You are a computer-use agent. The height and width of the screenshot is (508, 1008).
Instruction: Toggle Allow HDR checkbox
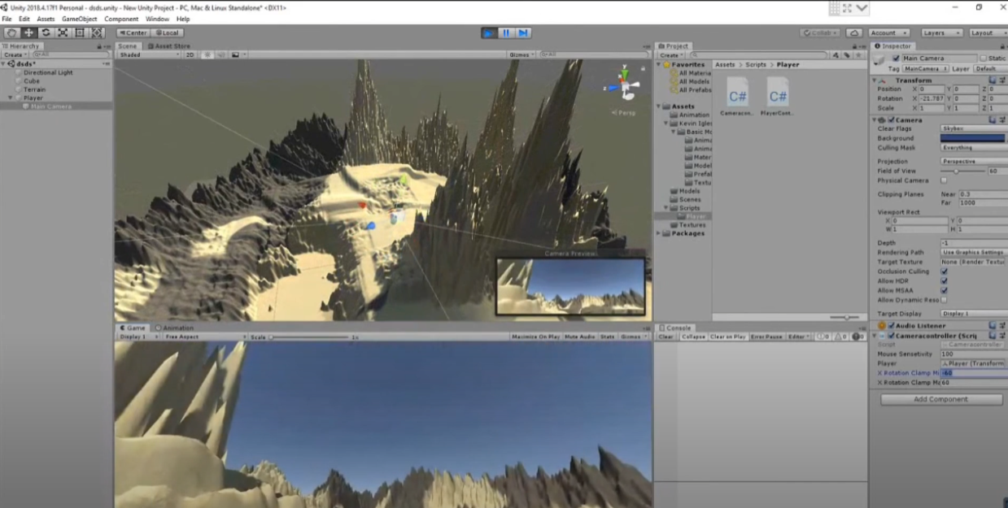944,281
